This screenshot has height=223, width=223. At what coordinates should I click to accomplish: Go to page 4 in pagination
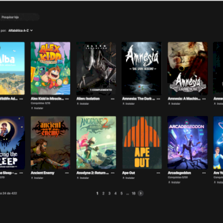point(115,193)
